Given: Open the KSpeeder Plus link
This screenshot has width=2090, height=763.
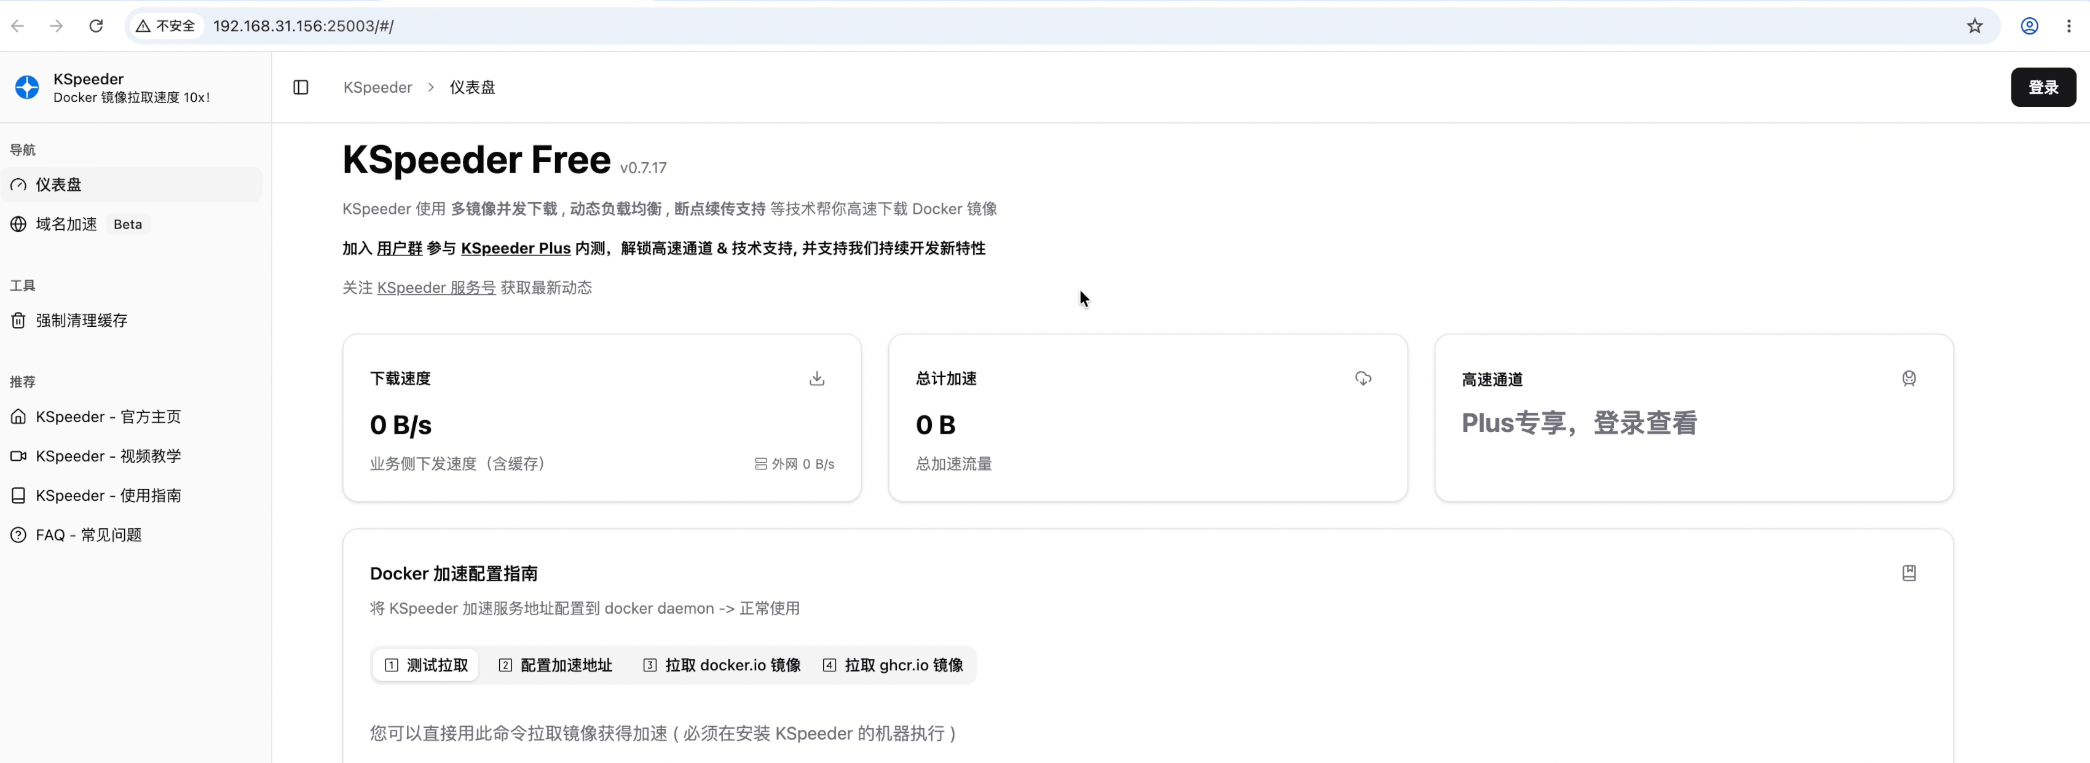Looking at the screenshot, I should coord(515,248).
